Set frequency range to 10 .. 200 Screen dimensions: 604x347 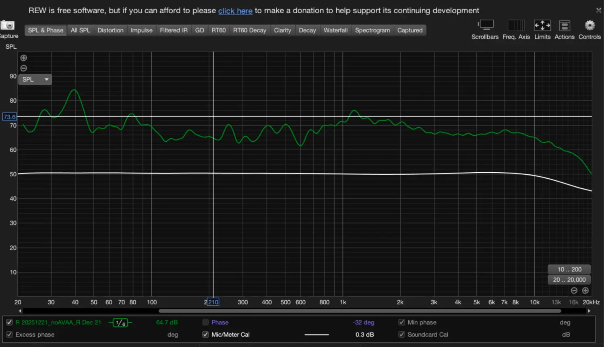point(569,269)
